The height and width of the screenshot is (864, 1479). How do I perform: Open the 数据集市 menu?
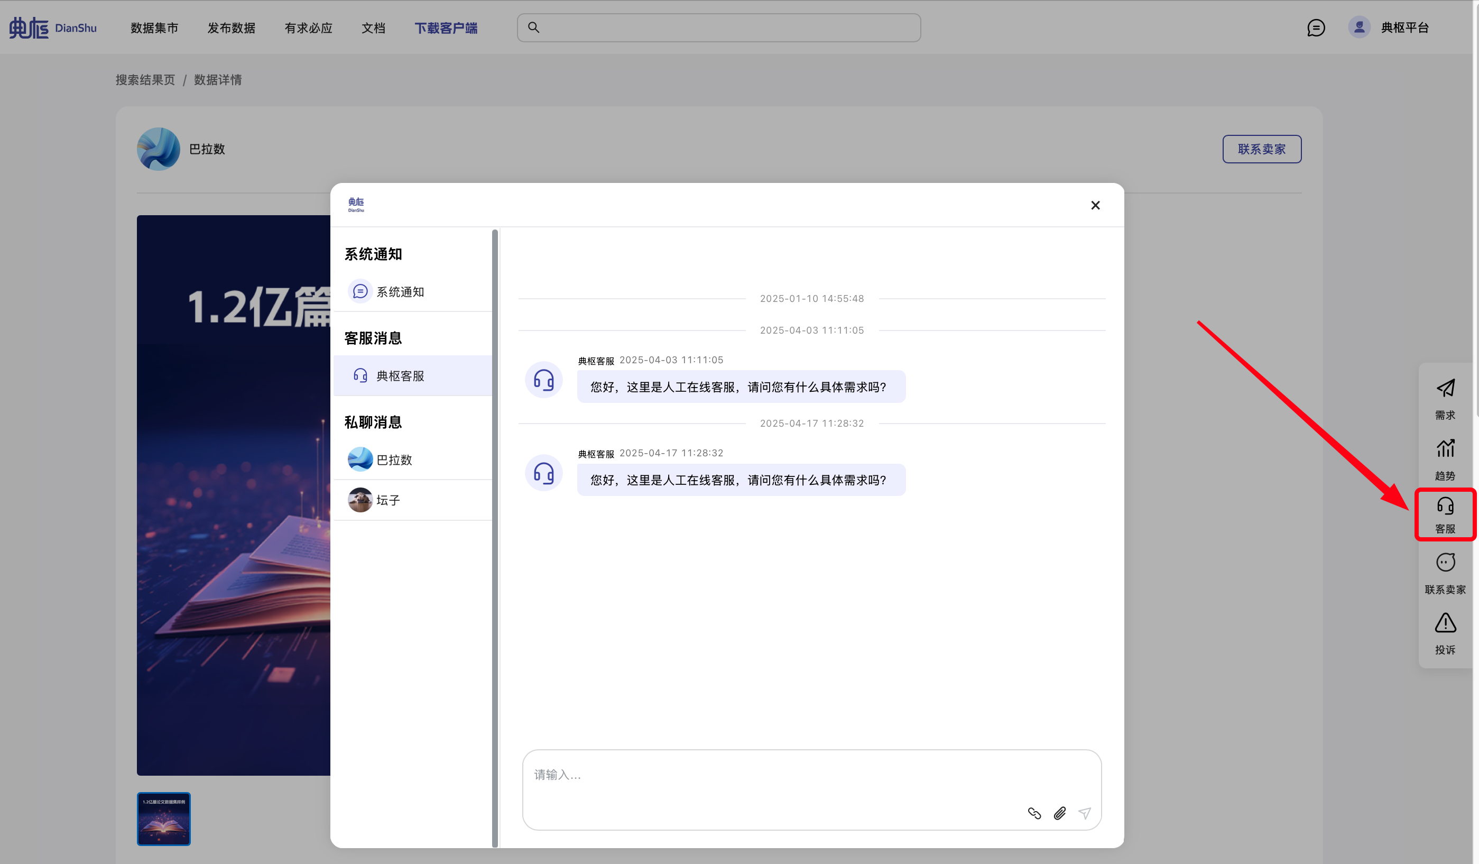click(154, 27)
